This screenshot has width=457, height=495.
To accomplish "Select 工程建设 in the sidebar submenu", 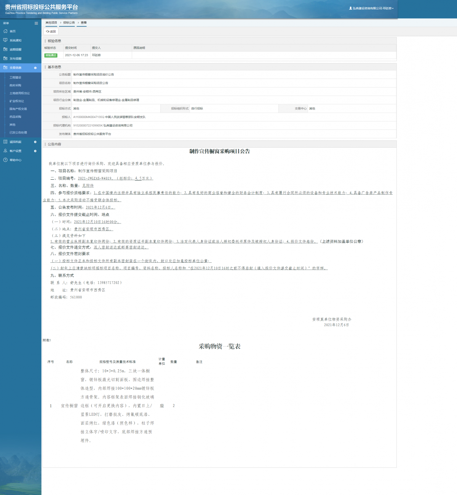I will pos(15,77).
